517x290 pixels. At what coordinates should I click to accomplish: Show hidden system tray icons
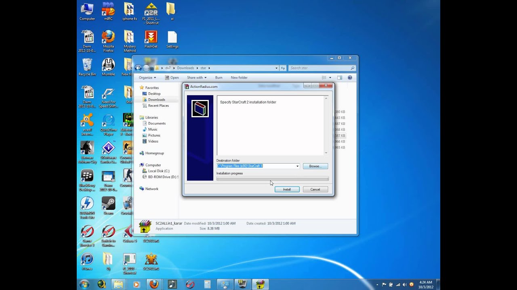[x=378, y=284]
